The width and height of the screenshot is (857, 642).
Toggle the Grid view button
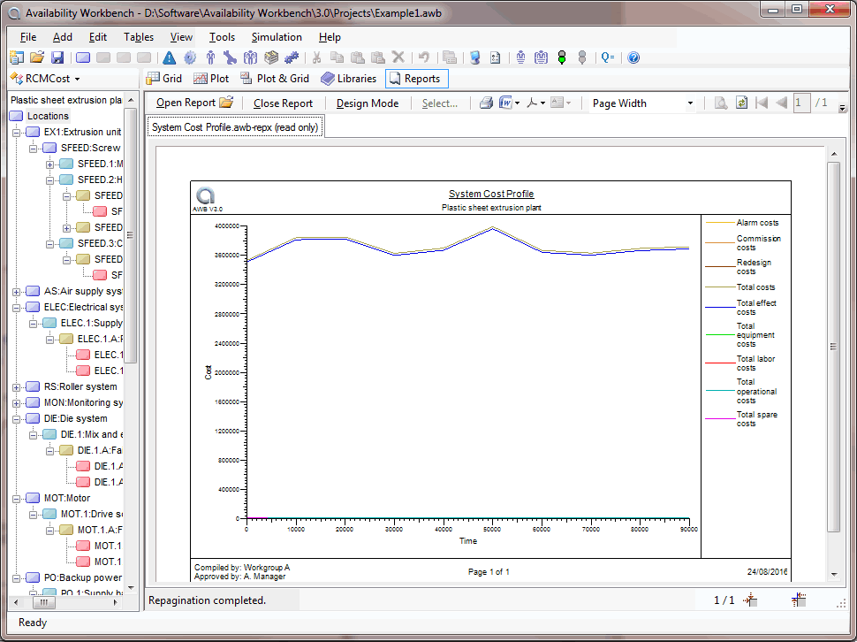[164, 79]
